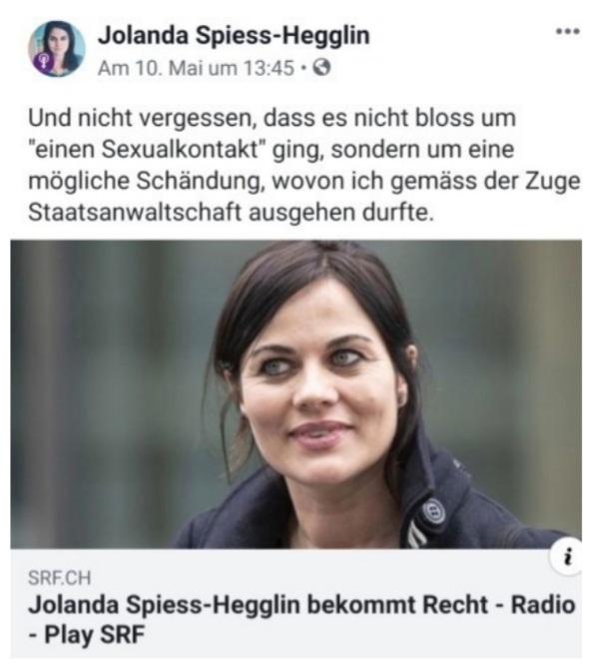Click the coat button in preview photo
This screenshot has height=664, width=594.
[x=432, y=511]
